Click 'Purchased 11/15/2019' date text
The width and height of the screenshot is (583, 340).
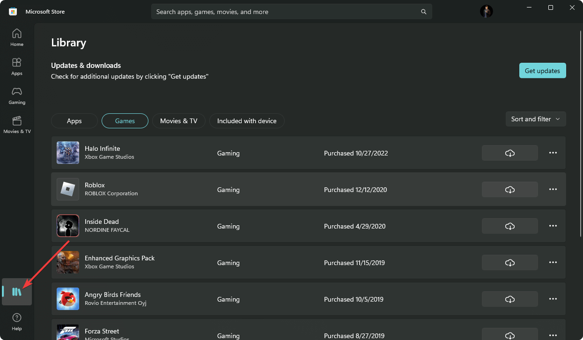[x=354, y=263]
